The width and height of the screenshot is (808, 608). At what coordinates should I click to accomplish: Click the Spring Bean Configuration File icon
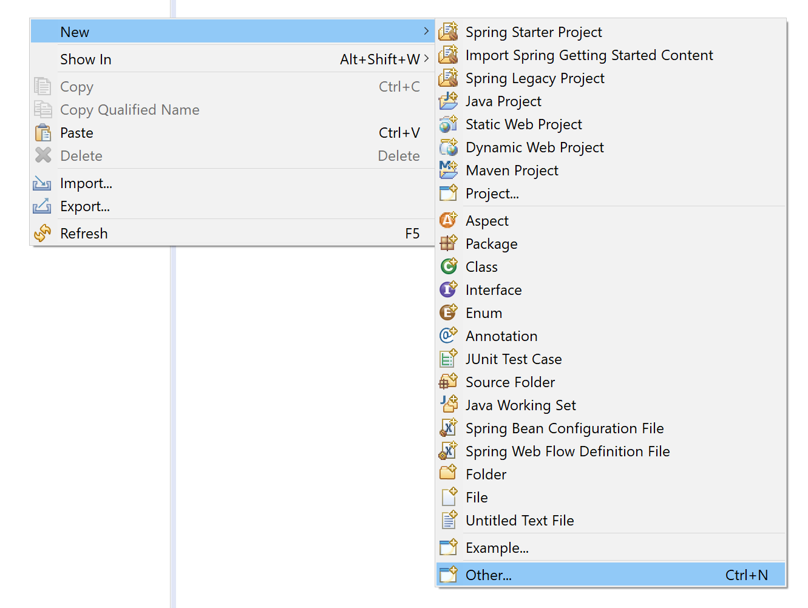448,428
